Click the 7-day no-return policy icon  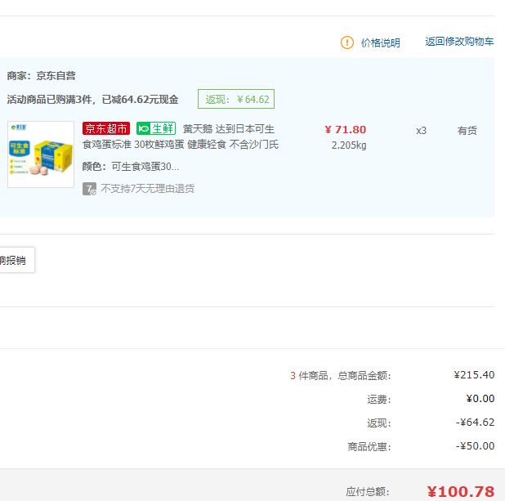(x=89, y=189)
